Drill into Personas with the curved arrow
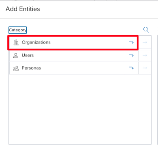The height and width of the screenshot is (160, 158). coord(131,68)
